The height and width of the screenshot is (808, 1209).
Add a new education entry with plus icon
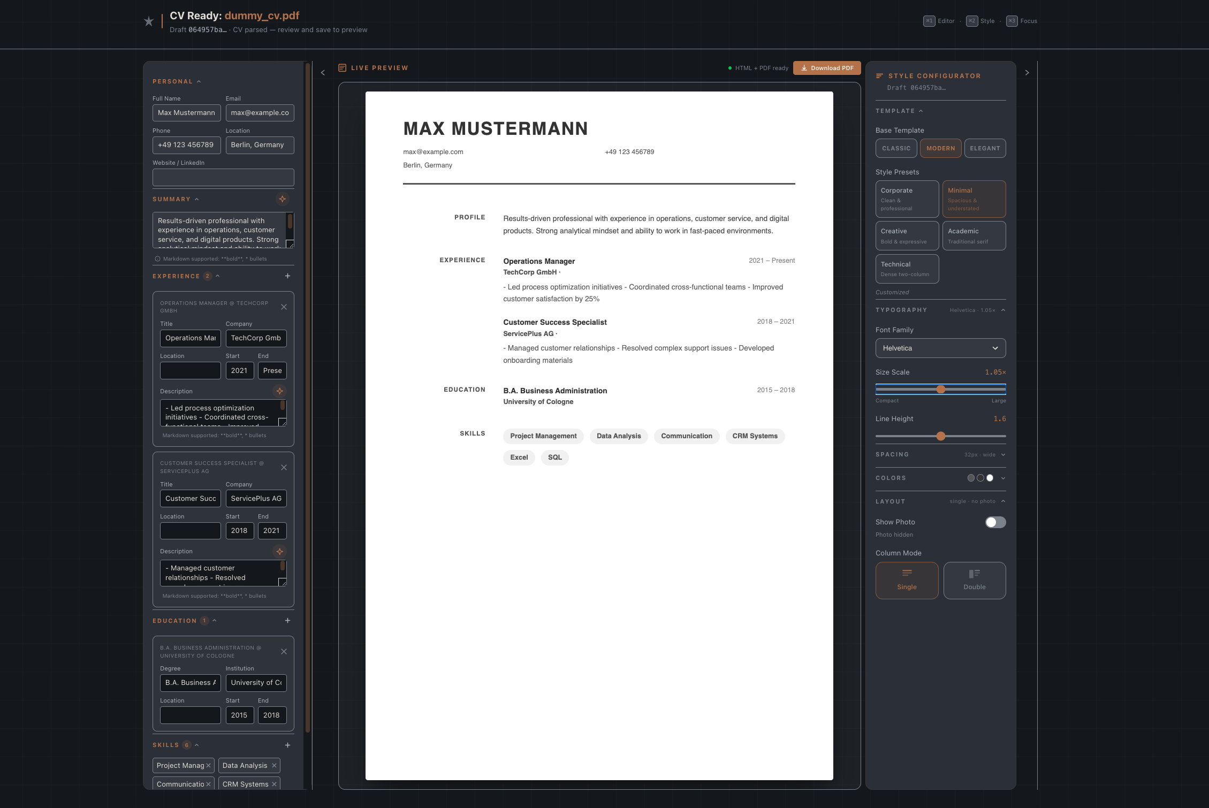coord(287,621)
